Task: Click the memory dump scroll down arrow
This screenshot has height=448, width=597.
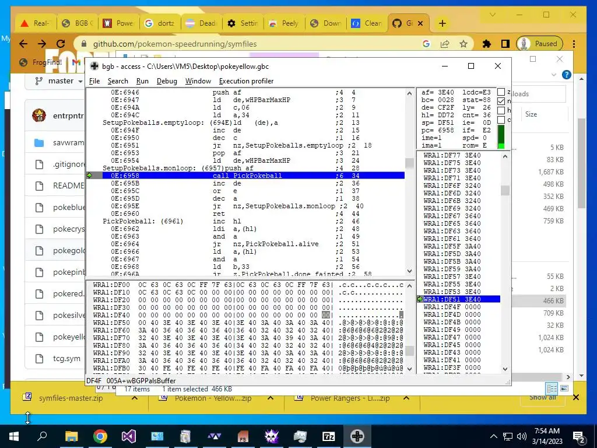Action: click(409, 369)
